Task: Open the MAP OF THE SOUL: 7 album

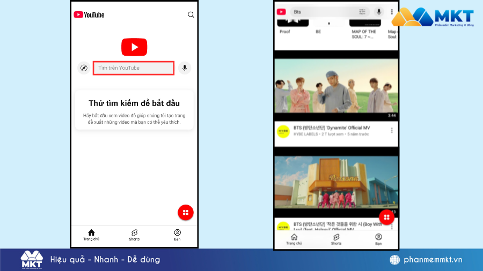Action: pyautogui.click(x=365, y=29)
